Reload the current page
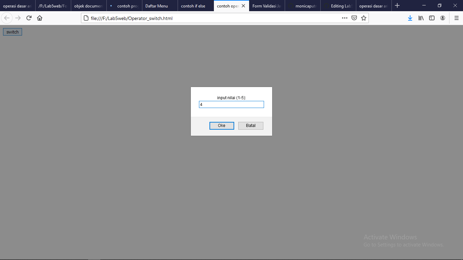Image resolution: width=463 pixels, height=260 pixels. [x=28, y=18]
